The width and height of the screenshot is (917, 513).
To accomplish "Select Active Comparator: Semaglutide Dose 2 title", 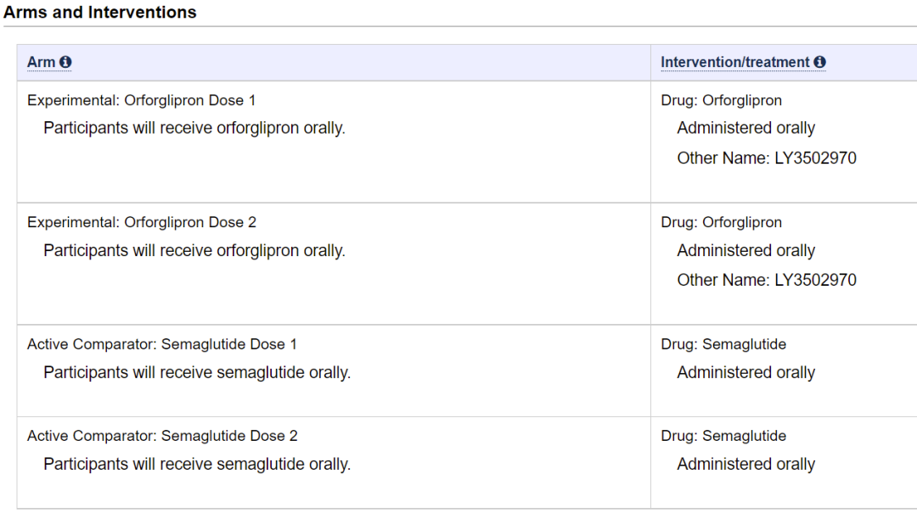I will pos(162,436).
